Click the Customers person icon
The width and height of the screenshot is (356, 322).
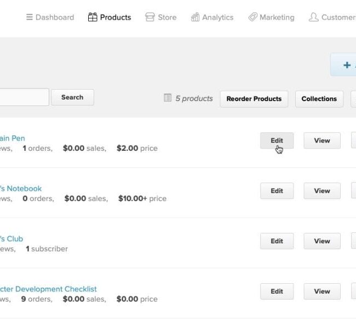(313, 17)
